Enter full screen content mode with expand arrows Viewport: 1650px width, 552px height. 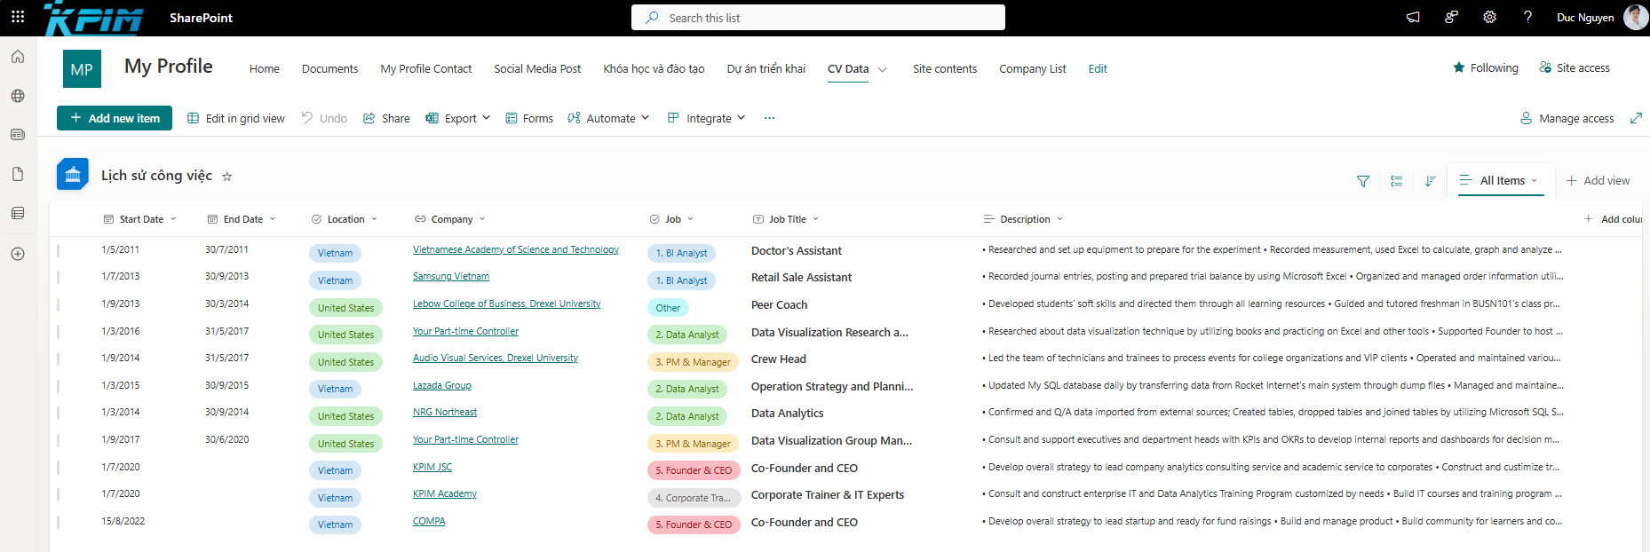tap(1636, 118)
